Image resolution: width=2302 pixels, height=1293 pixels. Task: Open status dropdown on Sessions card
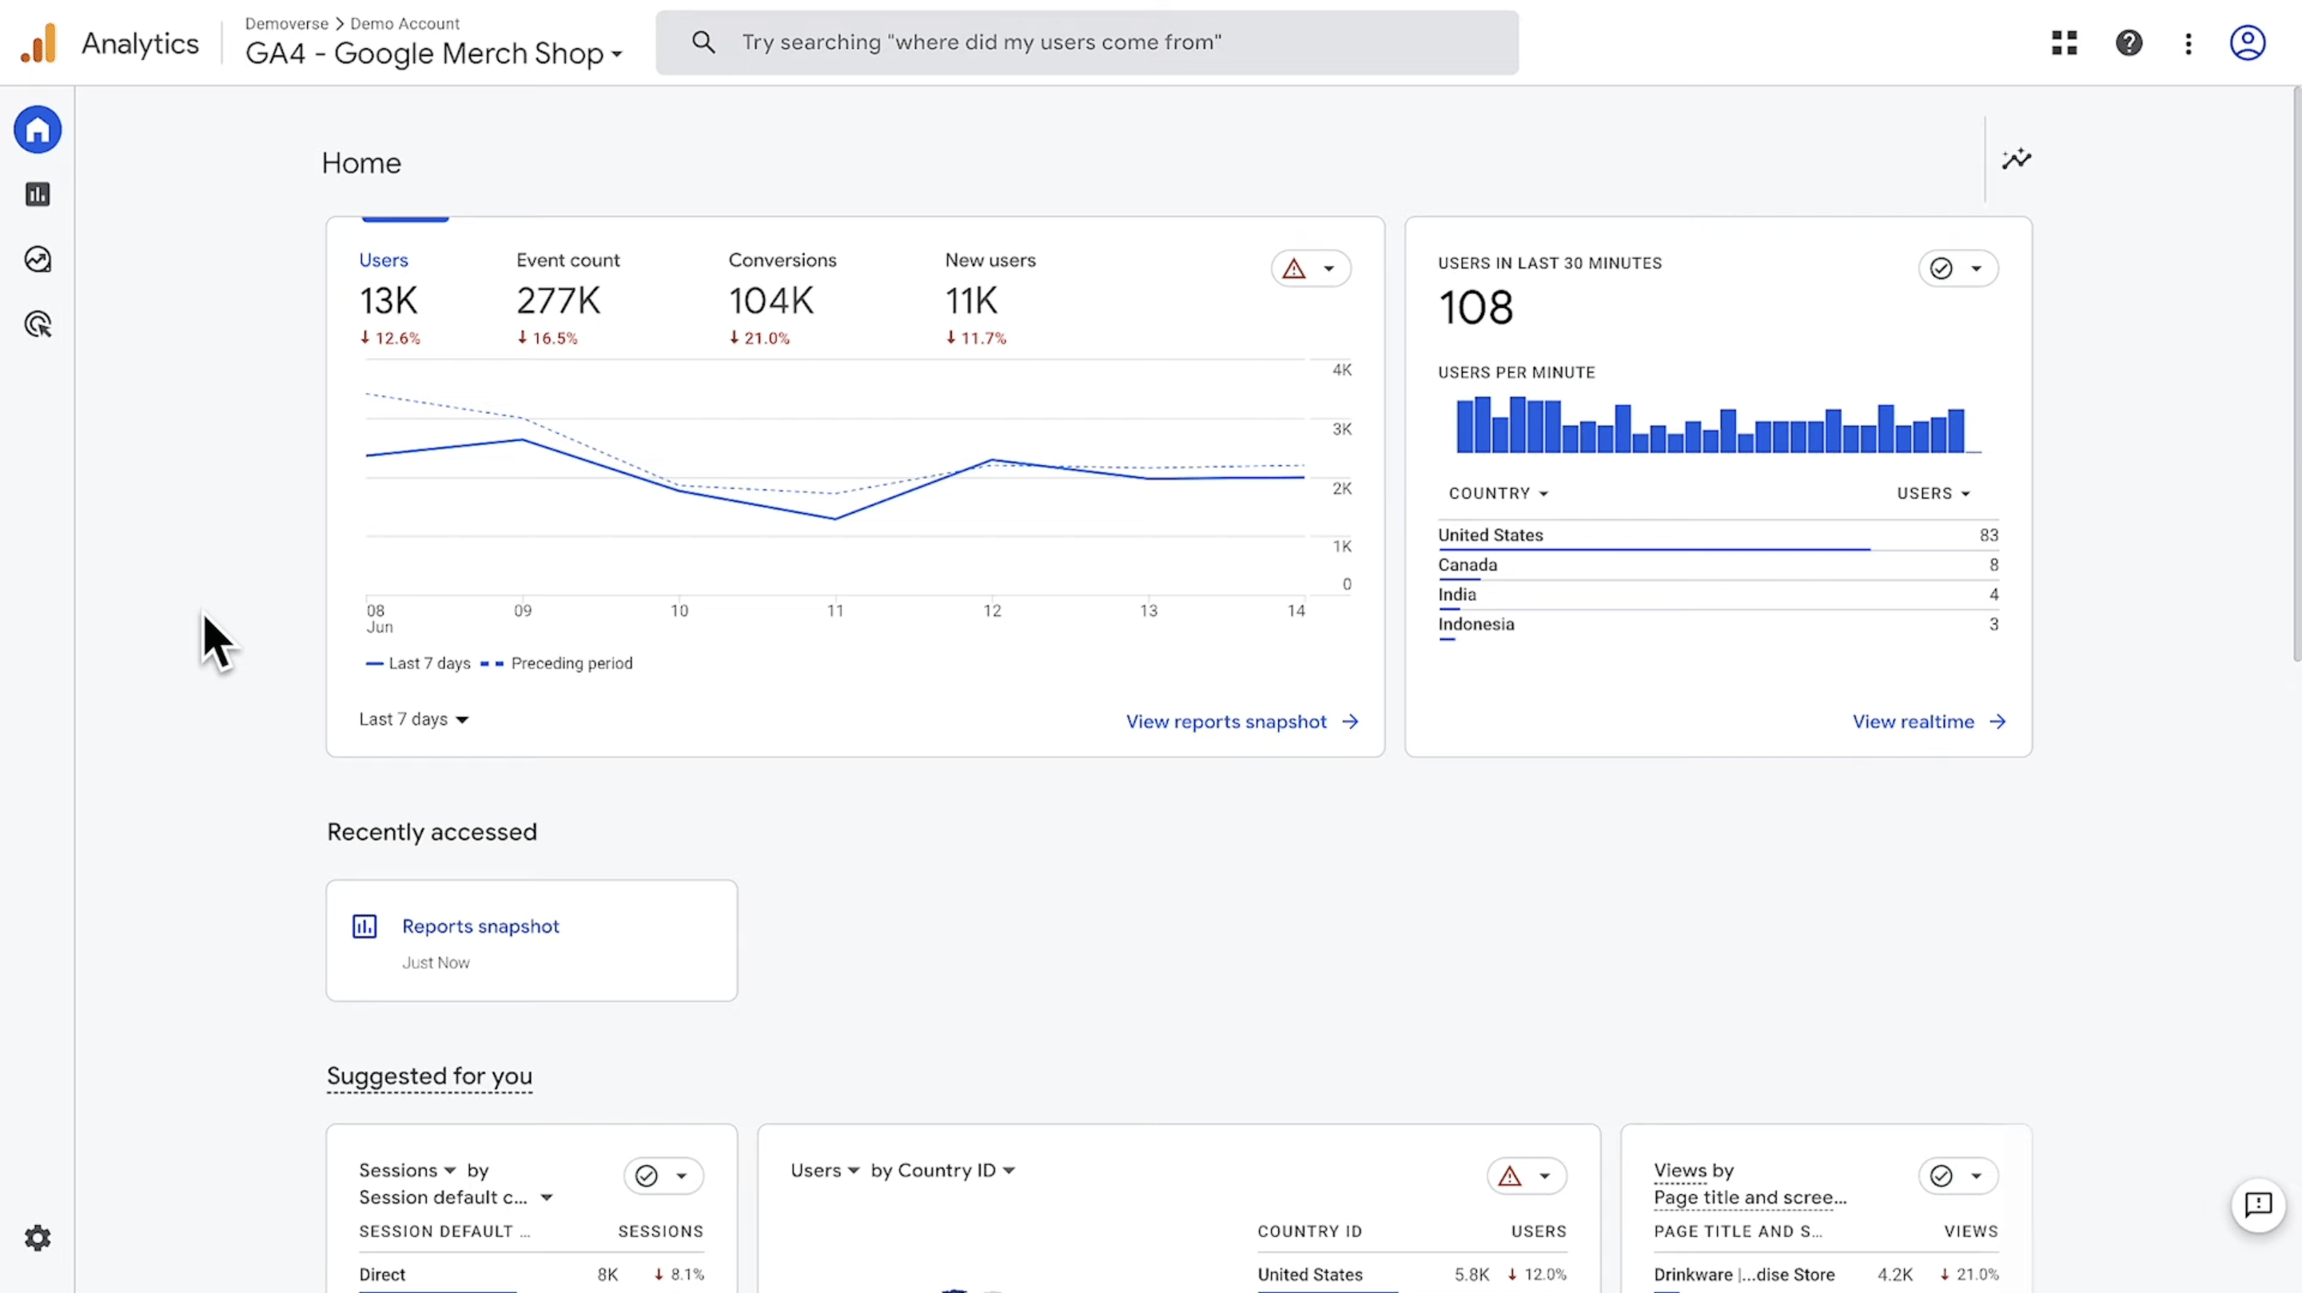664,1176
